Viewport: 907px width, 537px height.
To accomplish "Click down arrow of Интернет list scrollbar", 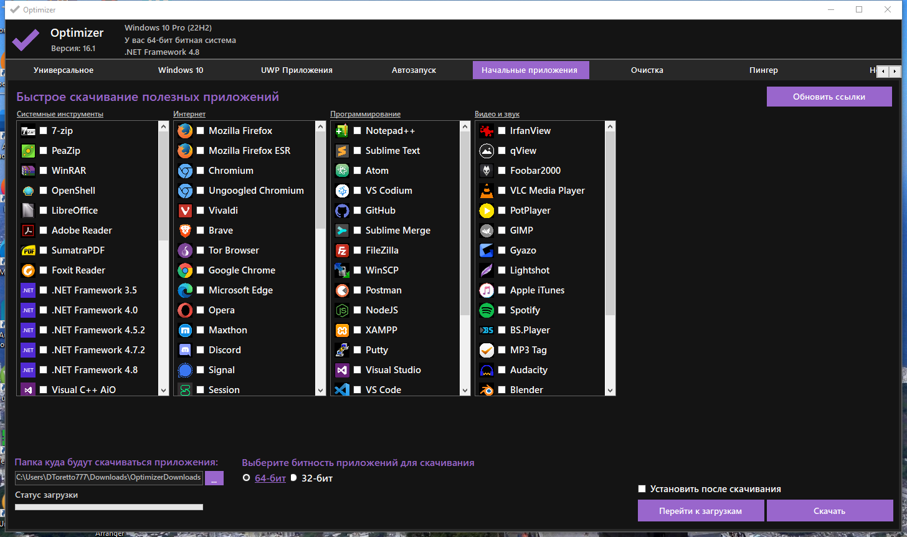I will point(321,391).
